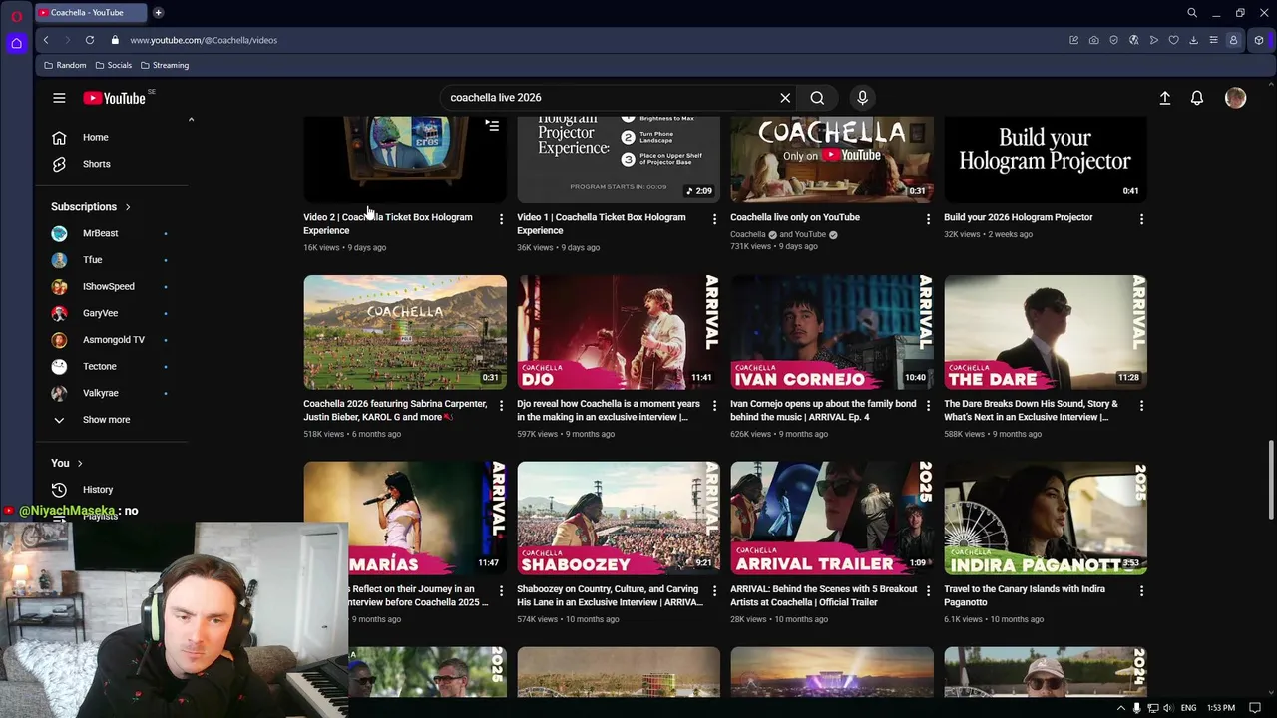Open YouTube notifications bell

coord(1197,98)
